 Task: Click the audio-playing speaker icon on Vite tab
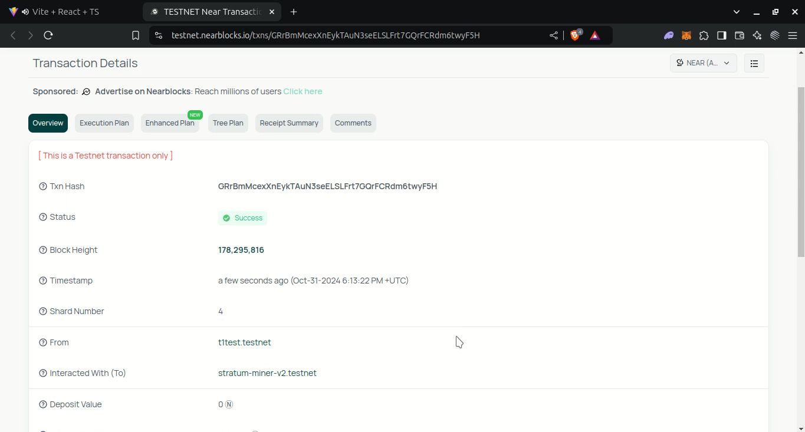pos(25,12)
